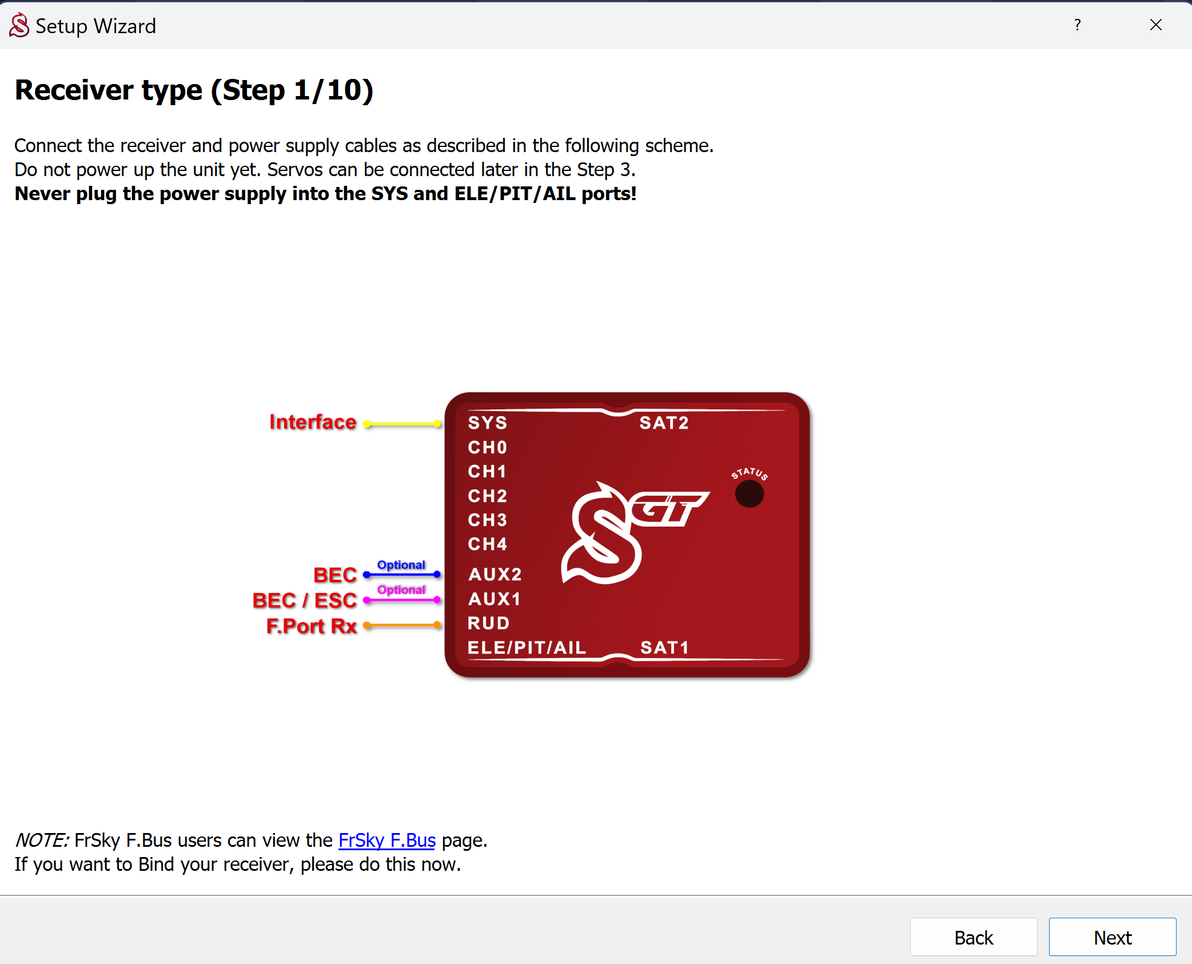
Task: Click the SYS port label on the unit
Action: click(x=487, y=423)
